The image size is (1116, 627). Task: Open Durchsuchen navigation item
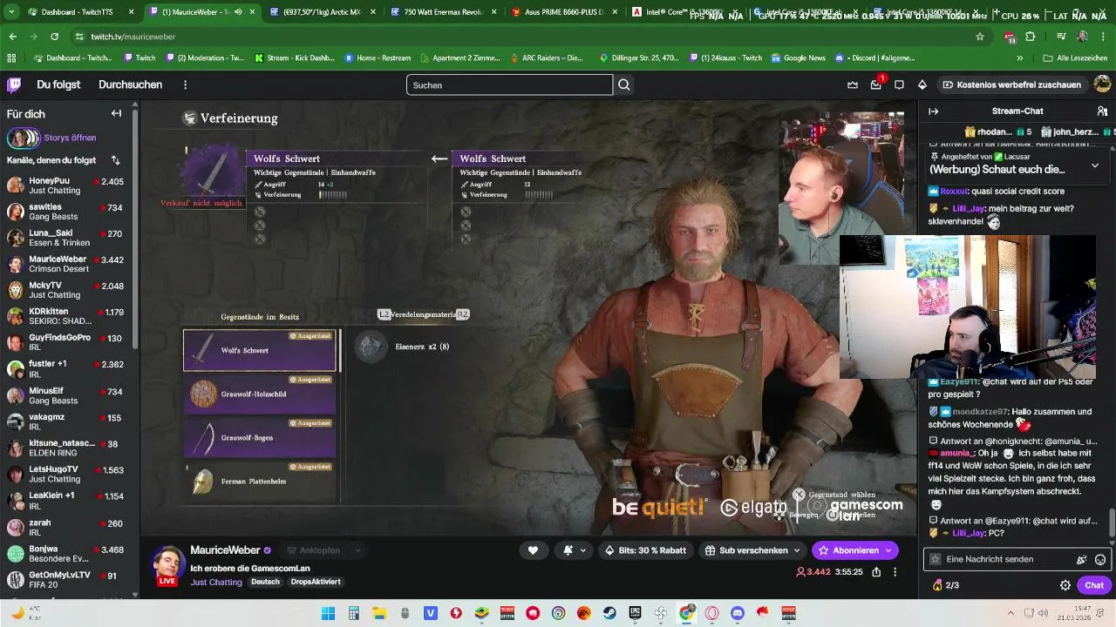131,84
